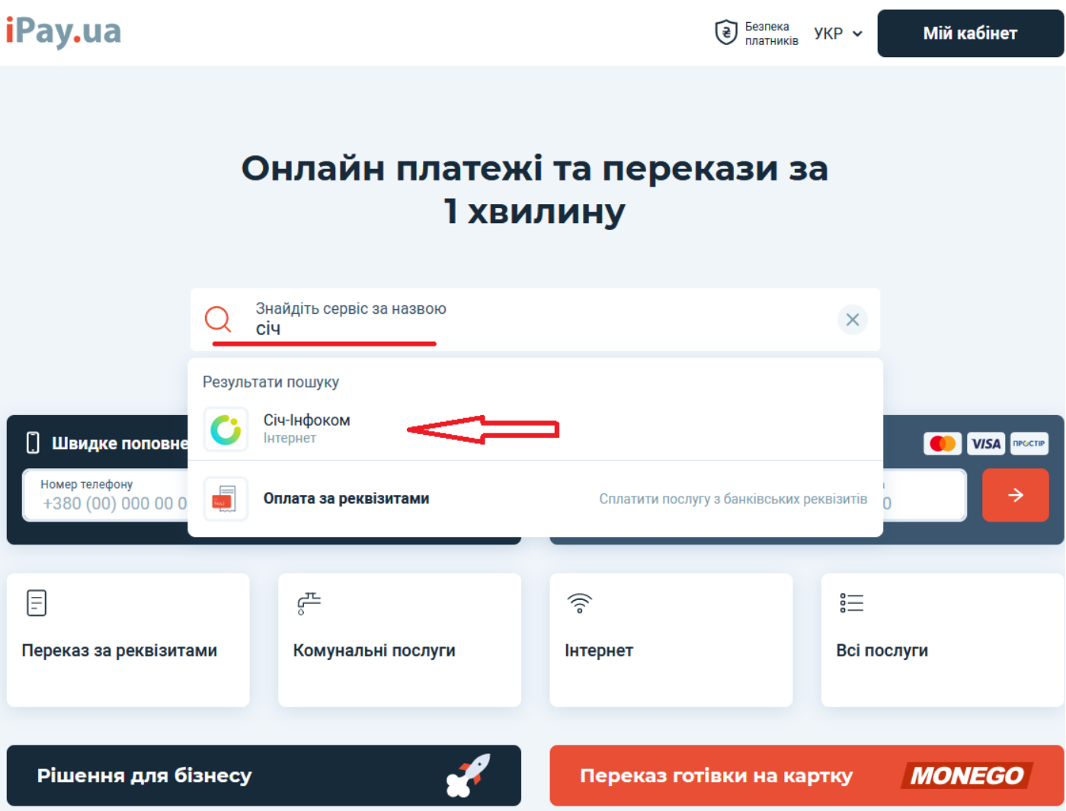The height and width of the screenshot is (811, 1066).
Task: Click the iPay.ua logo
Action: (63, 32)
